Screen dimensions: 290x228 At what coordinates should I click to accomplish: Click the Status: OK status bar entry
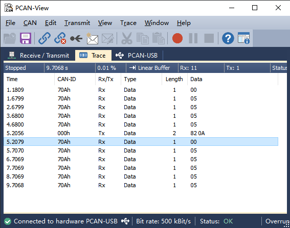pos(216,221)
